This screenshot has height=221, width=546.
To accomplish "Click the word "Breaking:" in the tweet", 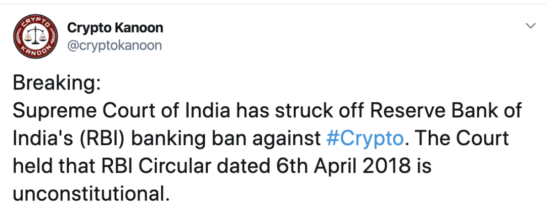I will [56, 83].
